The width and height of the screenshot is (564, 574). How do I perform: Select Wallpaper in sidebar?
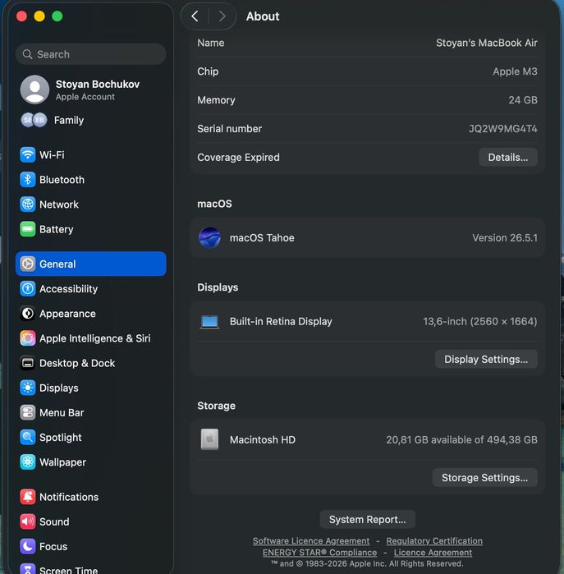(91, 462)
